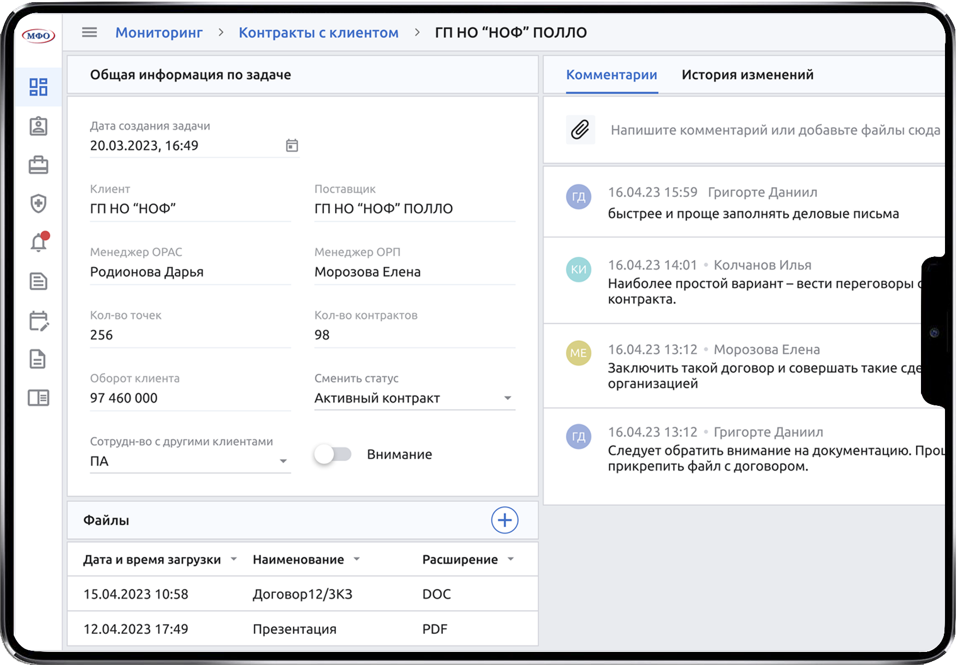Expand the Сотрудн-во с другими клиентами dropdown
The width and height of the screenshot is (957, 665).
pos(283,461)
